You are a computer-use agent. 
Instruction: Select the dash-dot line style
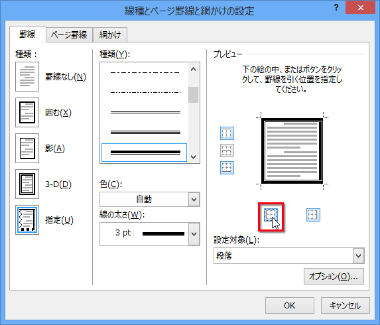tap(145, 72)
